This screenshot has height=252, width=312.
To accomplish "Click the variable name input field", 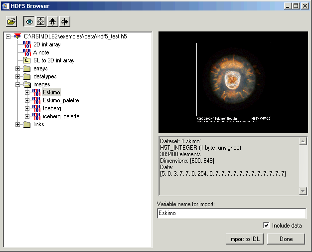I will point(231,214).
